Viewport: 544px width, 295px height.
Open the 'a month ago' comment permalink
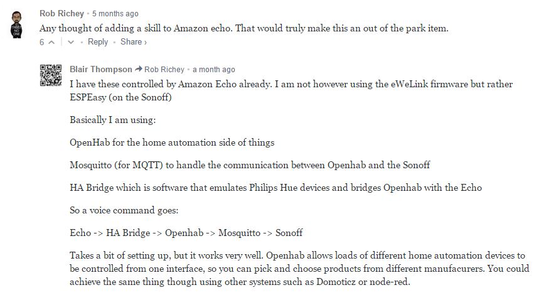(x=214, y=70)
